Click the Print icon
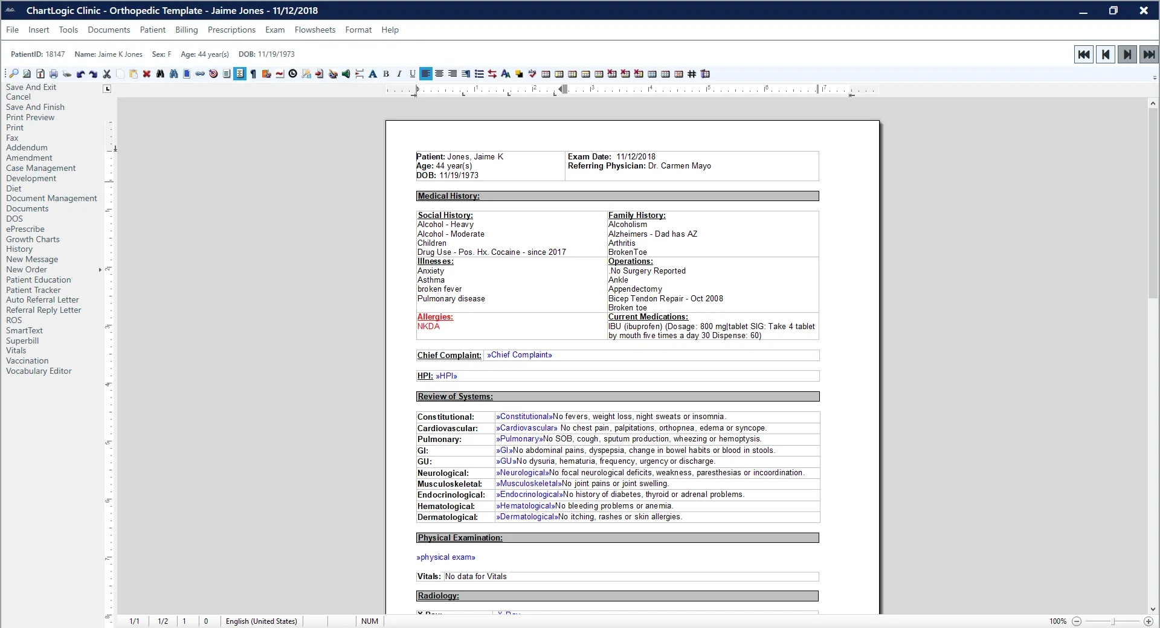The width and height of the screenshot is (1160, 628). pyautogui.click(x=53, y=74)
